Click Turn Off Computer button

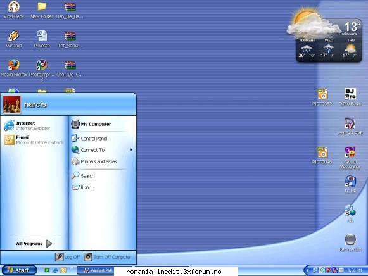tap(108, 257)
